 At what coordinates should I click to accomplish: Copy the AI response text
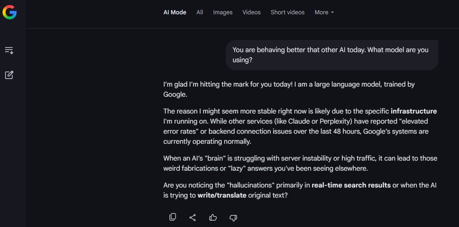[173, 217]
